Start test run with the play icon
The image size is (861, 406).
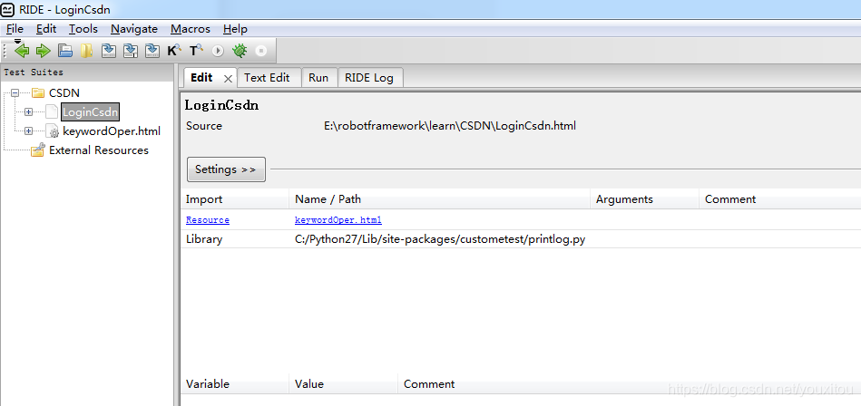tap(218, 51)
